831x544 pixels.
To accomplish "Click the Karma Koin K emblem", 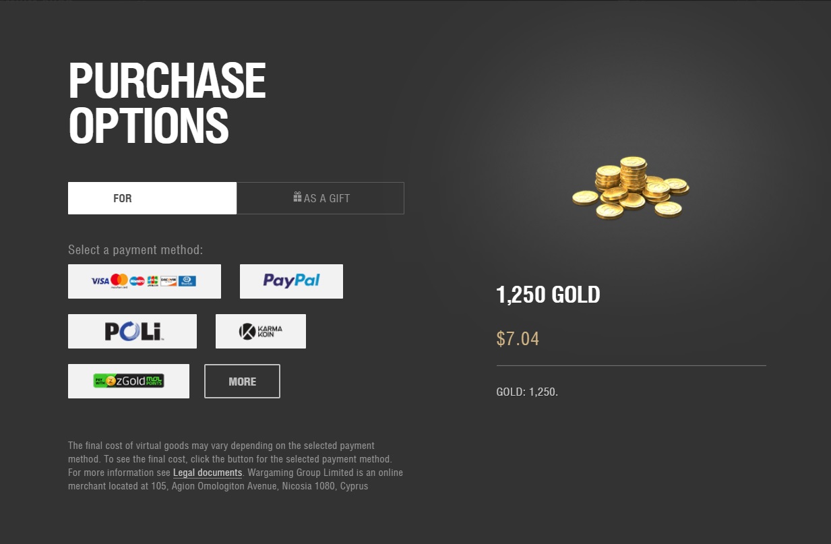I will (247, 331).
